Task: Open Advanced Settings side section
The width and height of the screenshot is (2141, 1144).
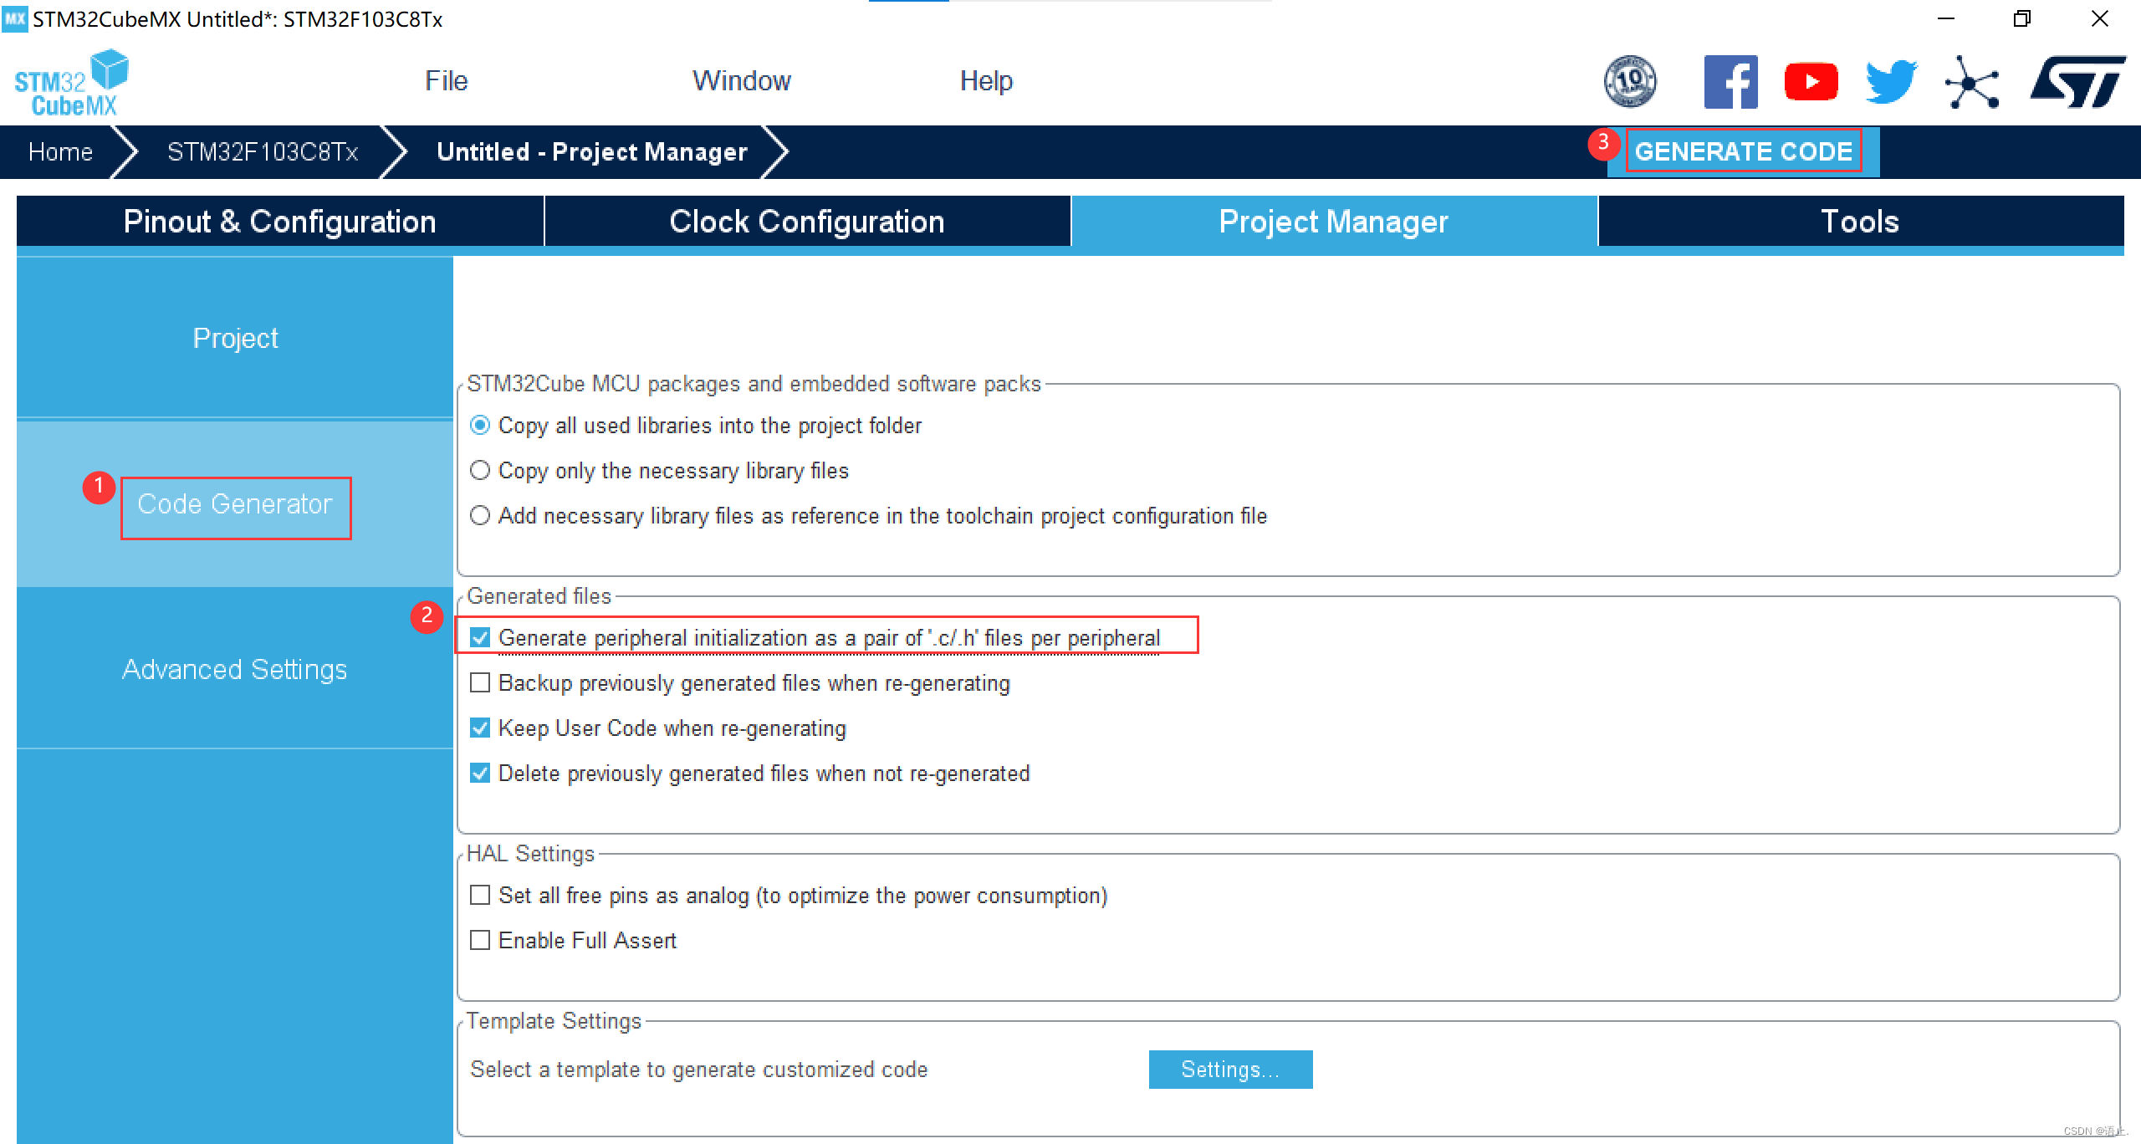Action: pos(234,669)
